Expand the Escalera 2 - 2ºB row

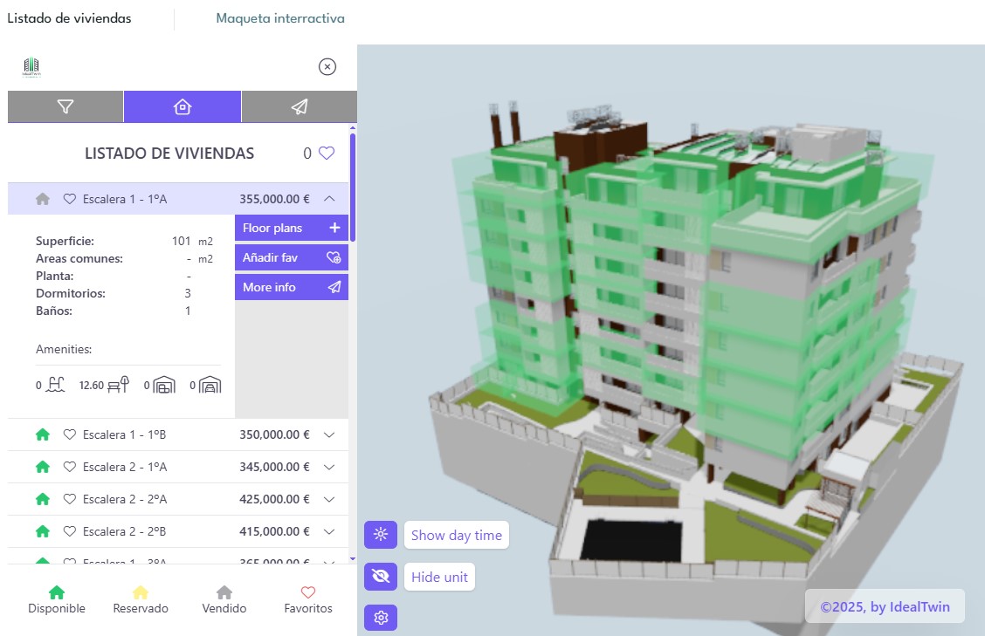coord(329,532)
